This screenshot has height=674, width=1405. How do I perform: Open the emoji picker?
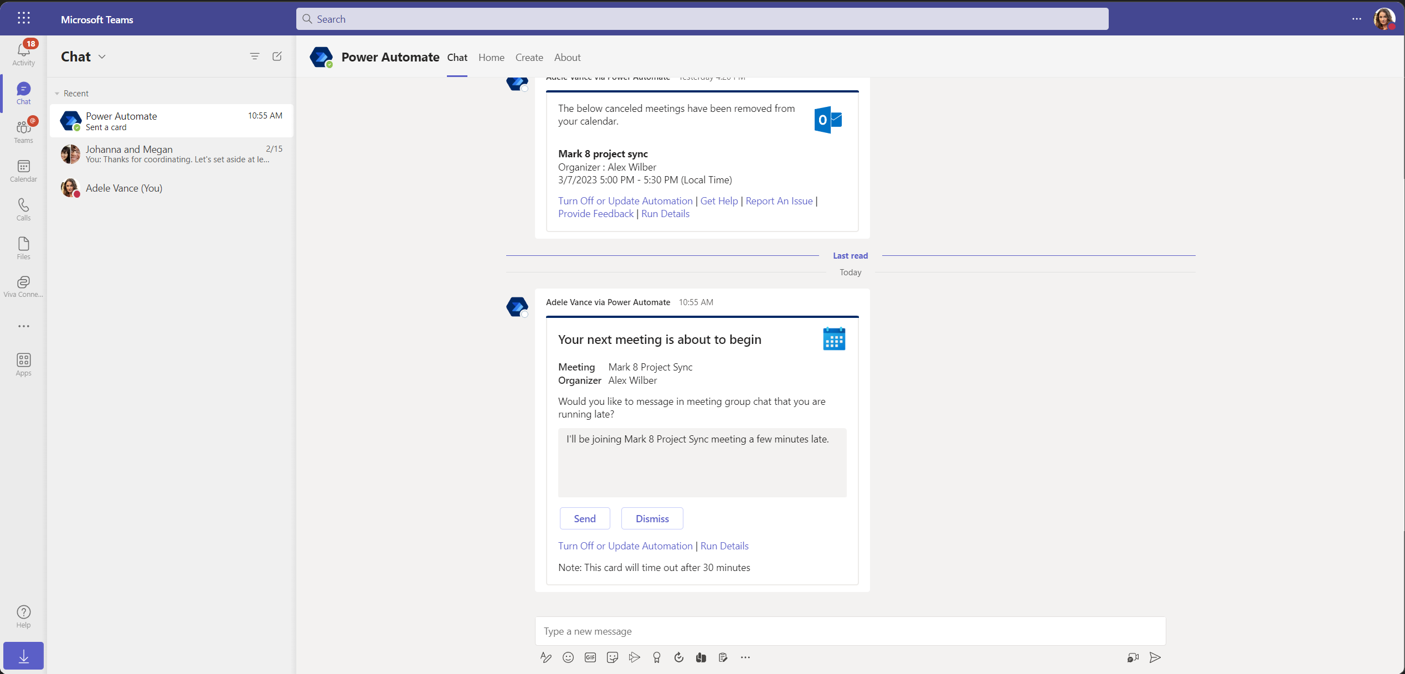coord(568,657)
